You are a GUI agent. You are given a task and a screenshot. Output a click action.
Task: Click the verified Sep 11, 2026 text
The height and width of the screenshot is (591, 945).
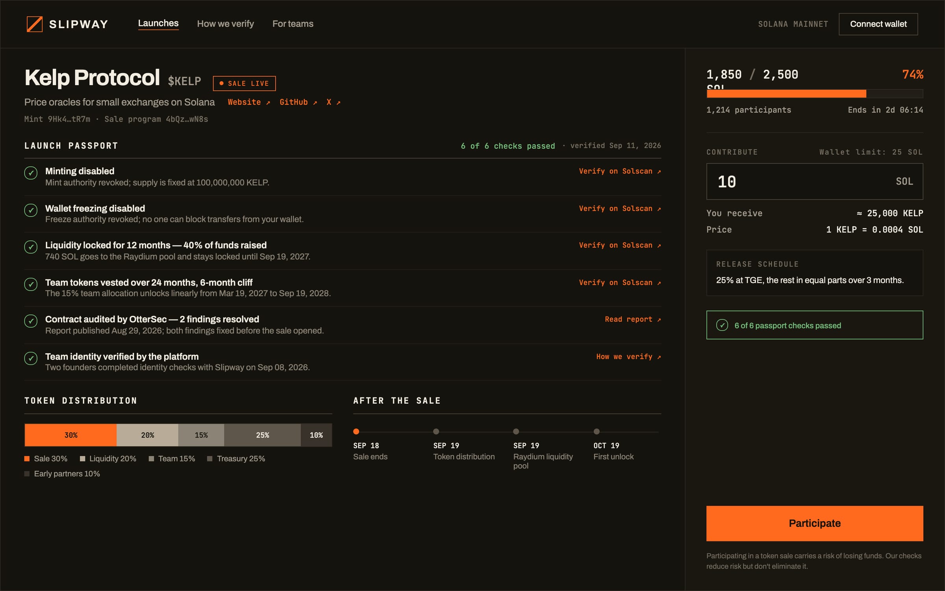click(615, 146)
